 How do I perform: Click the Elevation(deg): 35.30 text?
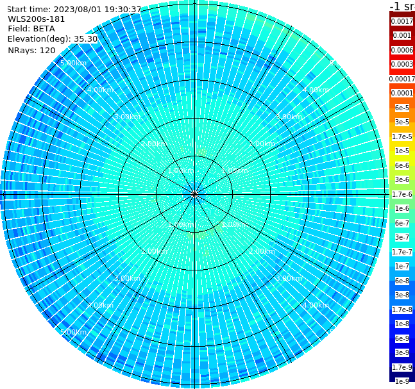click(53, 39)
